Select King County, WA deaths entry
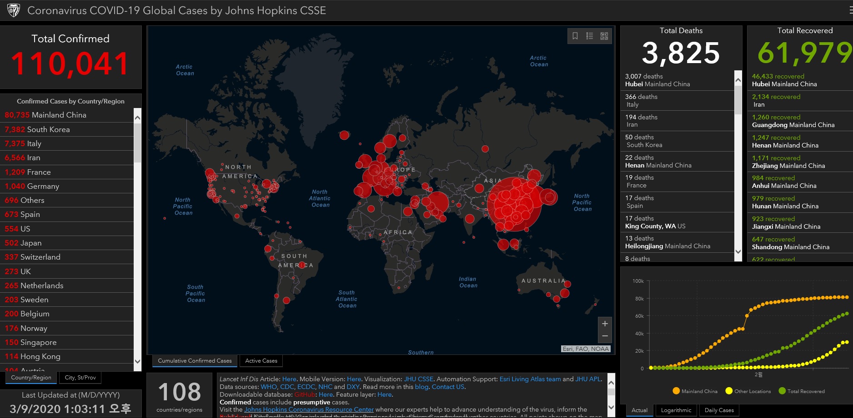The width and height of the screenshot is (853, 418). (x=677, y=222)
